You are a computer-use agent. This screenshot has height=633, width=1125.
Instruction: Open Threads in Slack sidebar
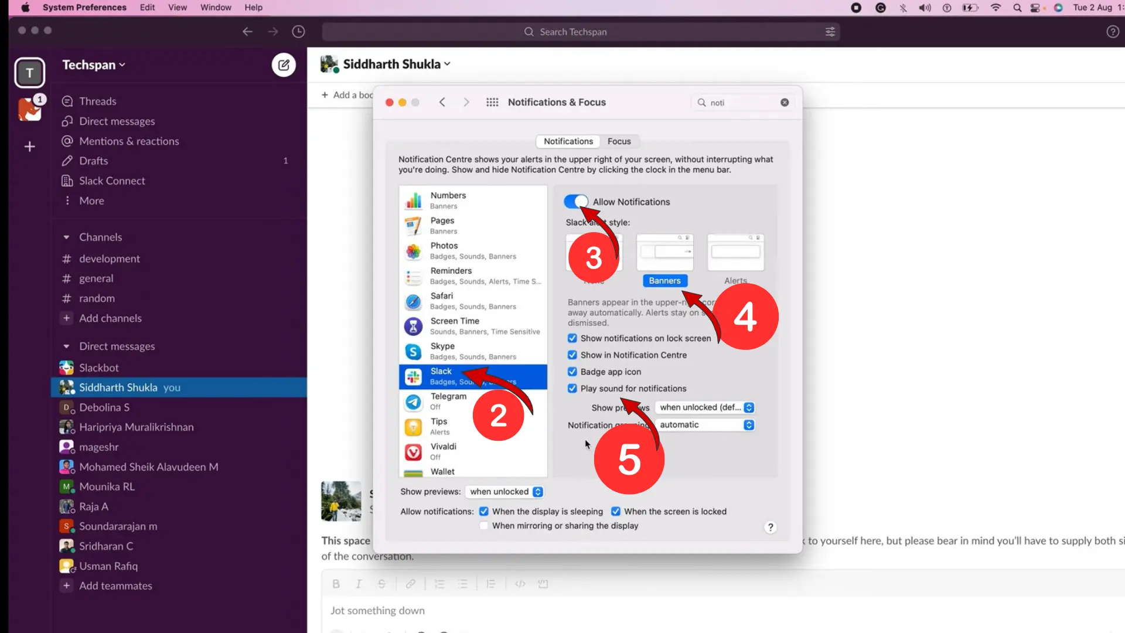point(97,101)
